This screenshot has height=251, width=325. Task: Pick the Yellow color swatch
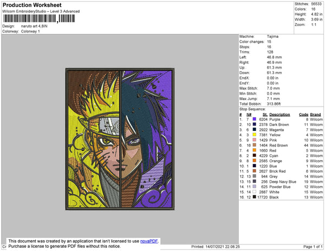click(255, 135)
